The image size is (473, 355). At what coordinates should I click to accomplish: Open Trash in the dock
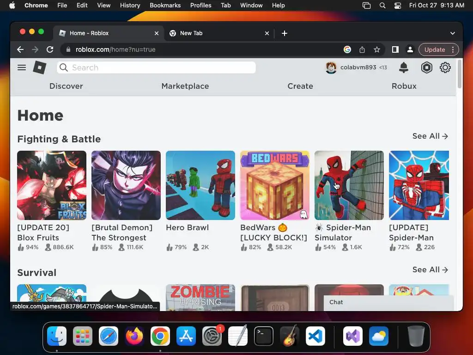pos(416,336)
